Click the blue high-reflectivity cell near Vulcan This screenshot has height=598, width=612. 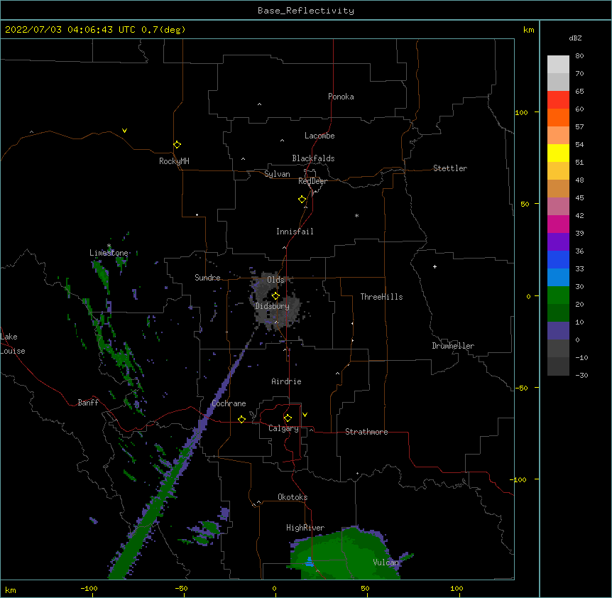pyautogui.click(x=310, y=562)
